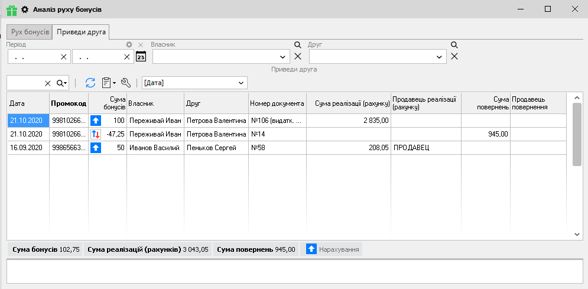Click search magnifier above Друг field

(454, 45)
